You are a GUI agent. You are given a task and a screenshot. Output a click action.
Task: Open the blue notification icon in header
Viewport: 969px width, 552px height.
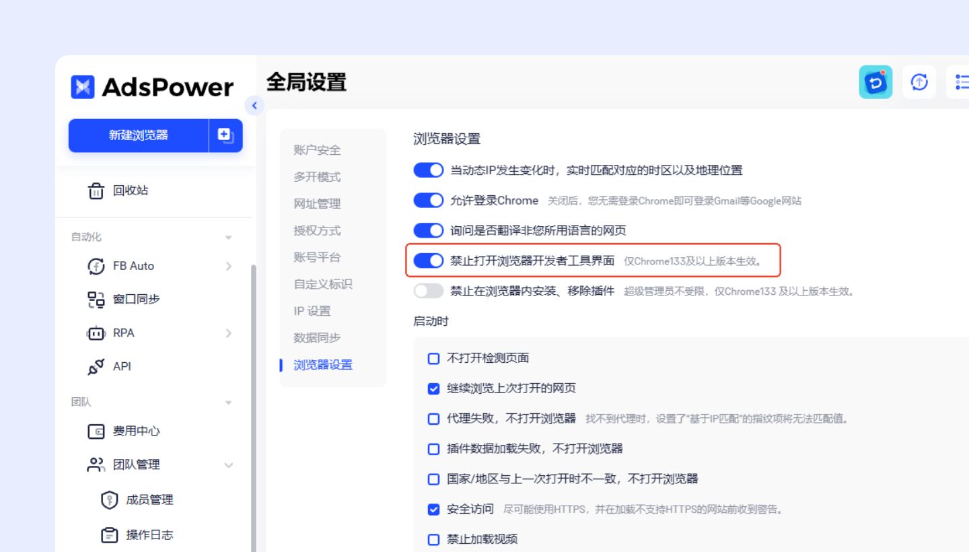click(875, 82)
